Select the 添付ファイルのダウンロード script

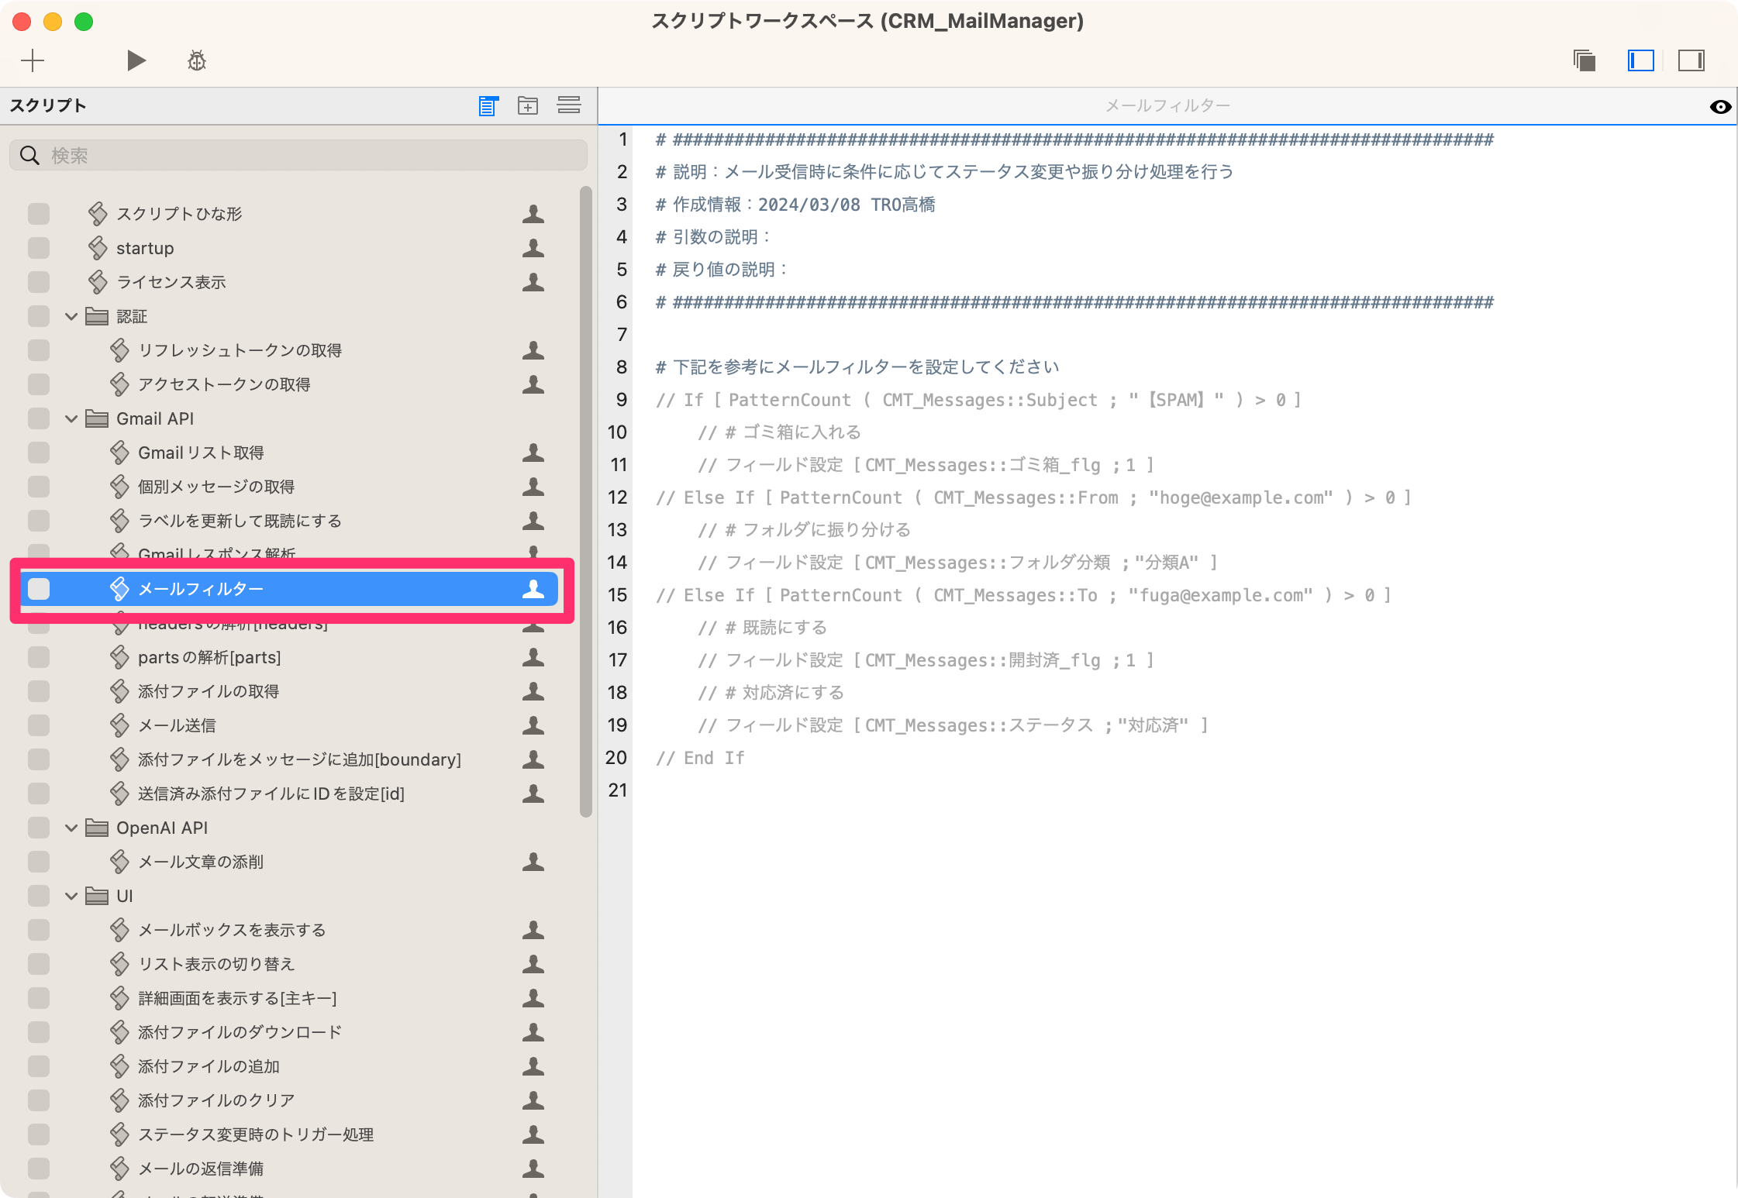point(240,1032)
